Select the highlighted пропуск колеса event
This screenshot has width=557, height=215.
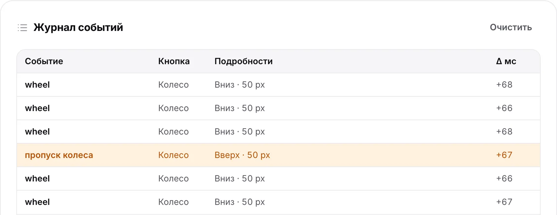click(278, 155)
